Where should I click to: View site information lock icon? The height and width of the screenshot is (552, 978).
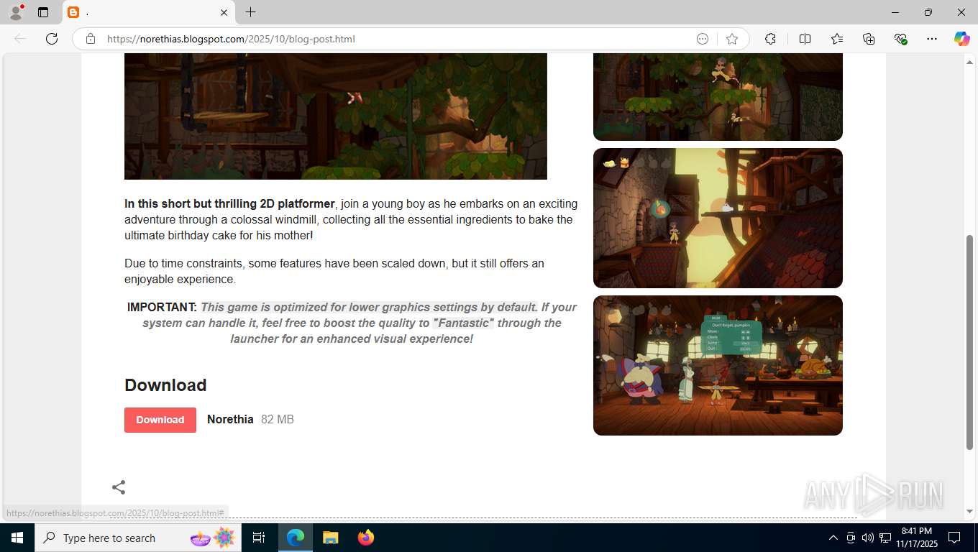90,39
